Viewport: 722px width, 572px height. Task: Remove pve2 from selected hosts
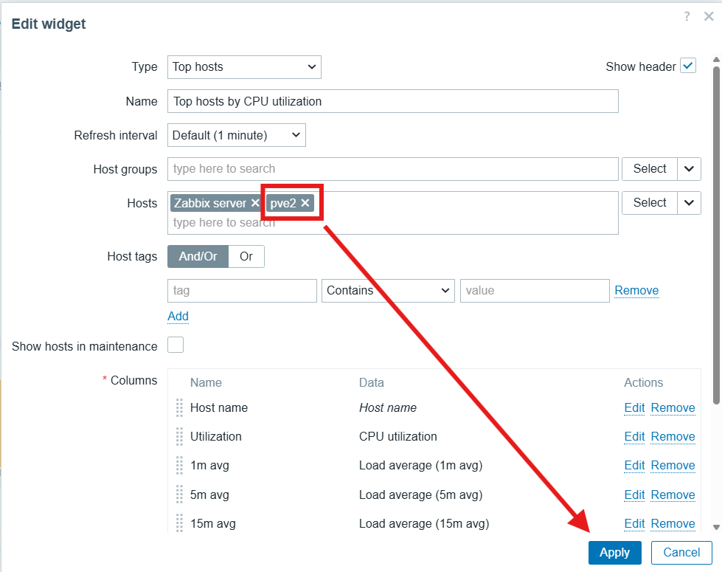[x=305, y=203]
